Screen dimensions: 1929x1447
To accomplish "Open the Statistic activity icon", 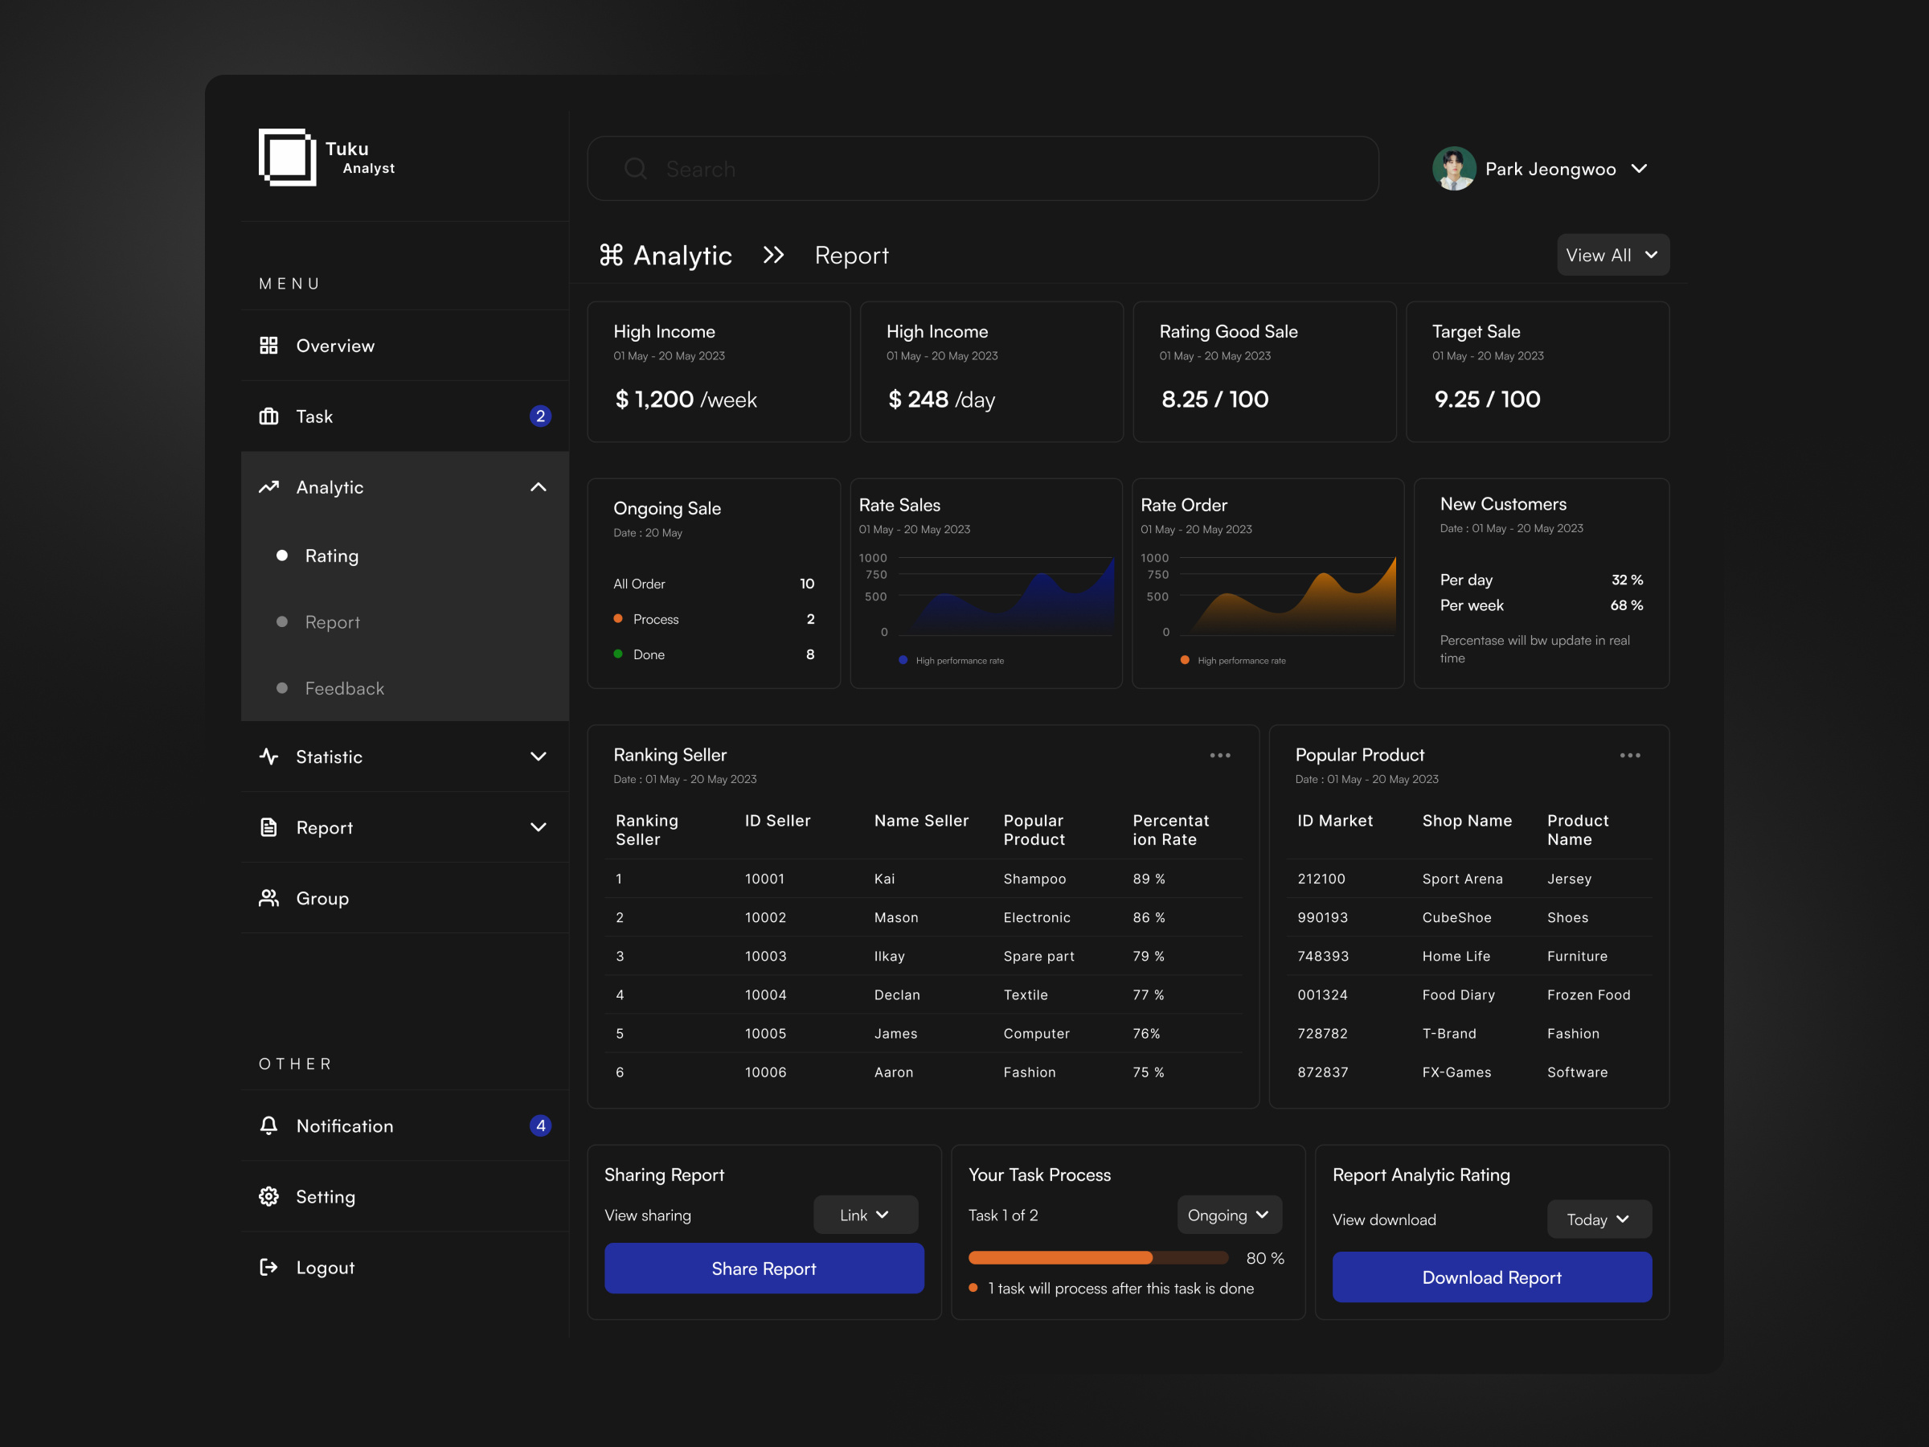I will click(x=268, y=756).
